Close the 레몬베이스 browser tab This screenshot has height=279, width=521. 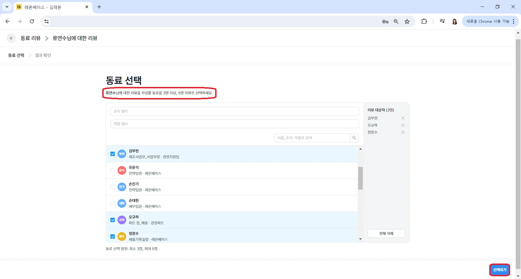87,7
